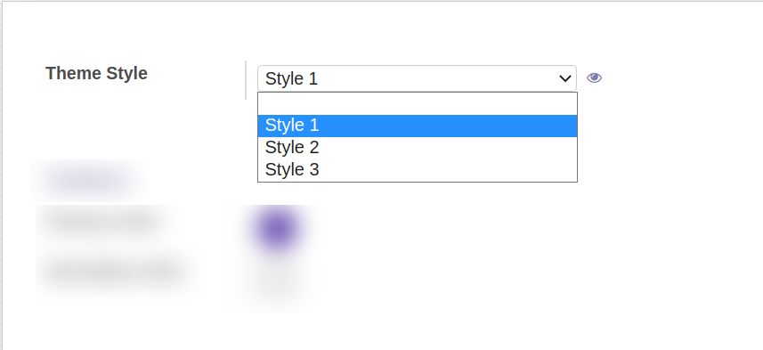
Task: Click the blurred label beside the purple swatch
Action: 102,222
